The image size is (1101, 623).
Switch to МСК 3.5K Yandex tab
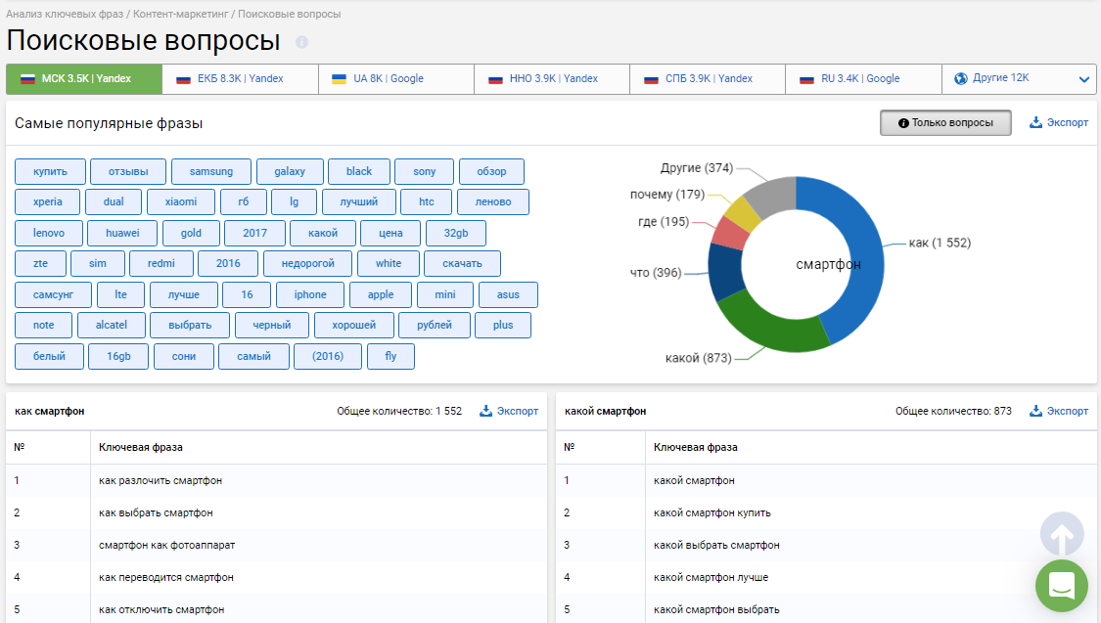84,78
